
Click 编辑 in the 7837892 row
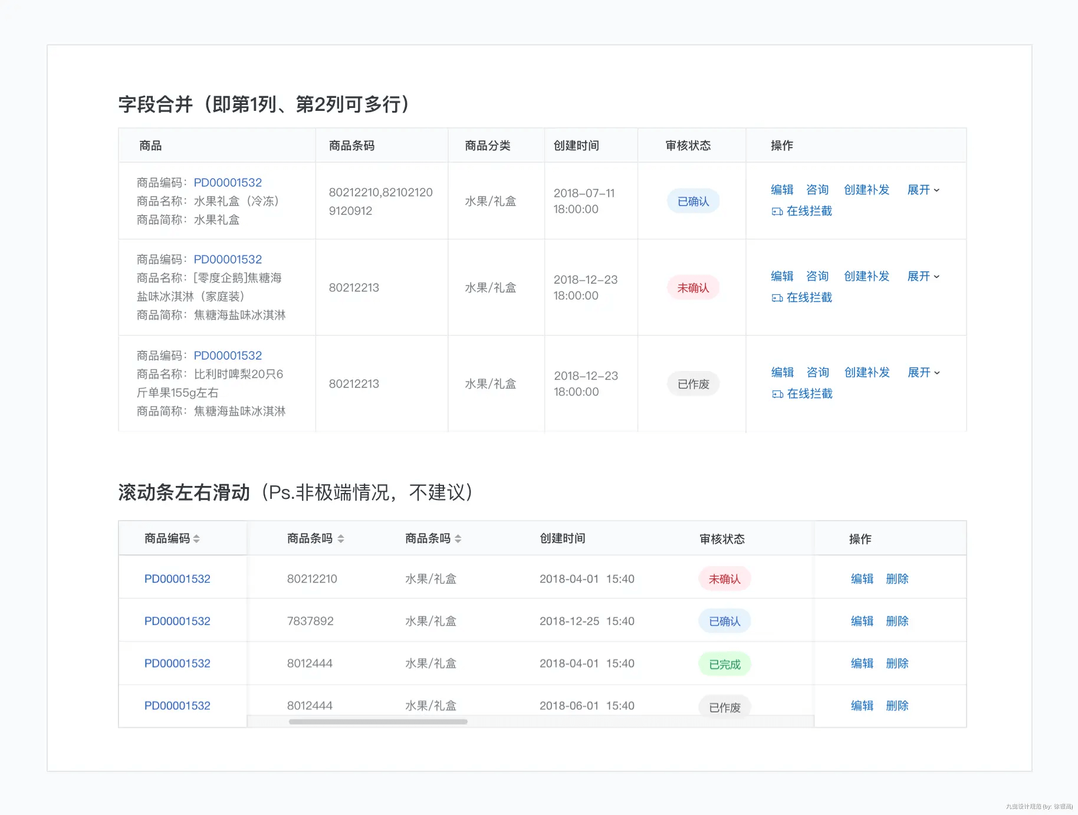[x=862, y=622]
